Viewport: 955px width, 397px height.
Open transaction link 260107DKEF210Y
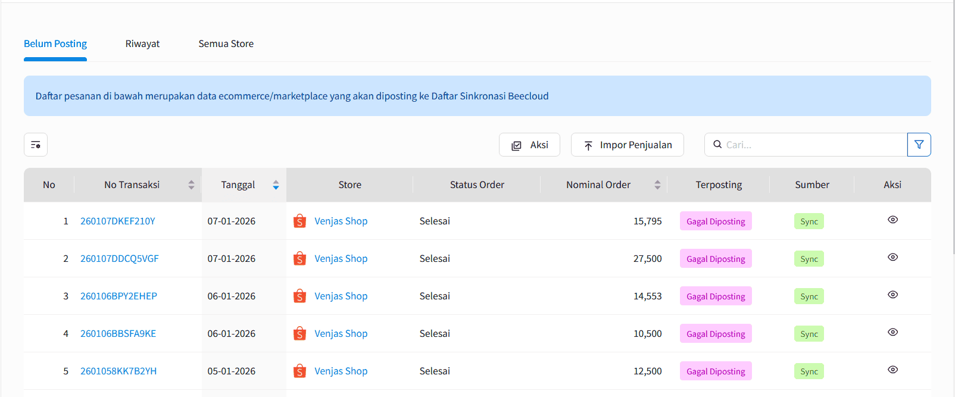118,221
